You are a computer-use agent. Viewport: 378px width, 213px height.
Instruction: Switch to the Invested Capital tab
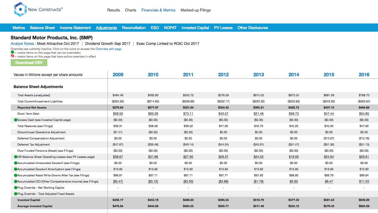[195, 28]
